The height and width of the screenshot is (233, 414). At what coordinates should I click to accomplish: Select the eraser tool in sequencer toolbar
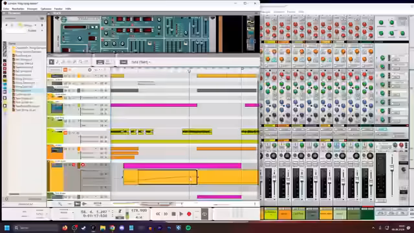pyautogui.click(x=63, y=62)
